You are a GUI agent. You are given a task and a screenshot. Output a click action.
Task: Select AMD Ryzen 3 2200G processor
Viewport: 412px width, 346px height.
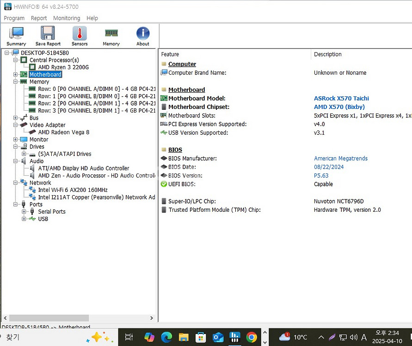(x=63, y=67)
